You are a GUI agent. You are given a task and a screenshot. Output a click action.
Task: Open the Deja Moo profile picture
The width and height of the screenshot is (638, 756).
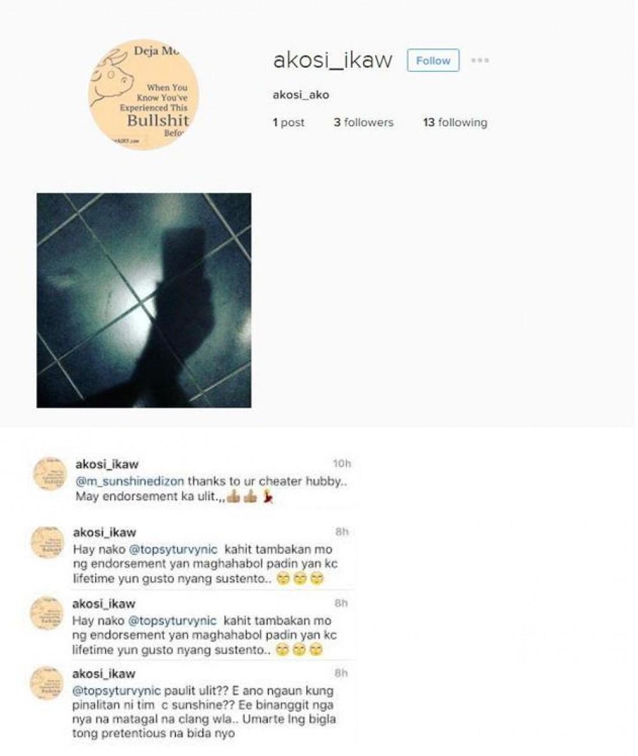click(144, 94)
